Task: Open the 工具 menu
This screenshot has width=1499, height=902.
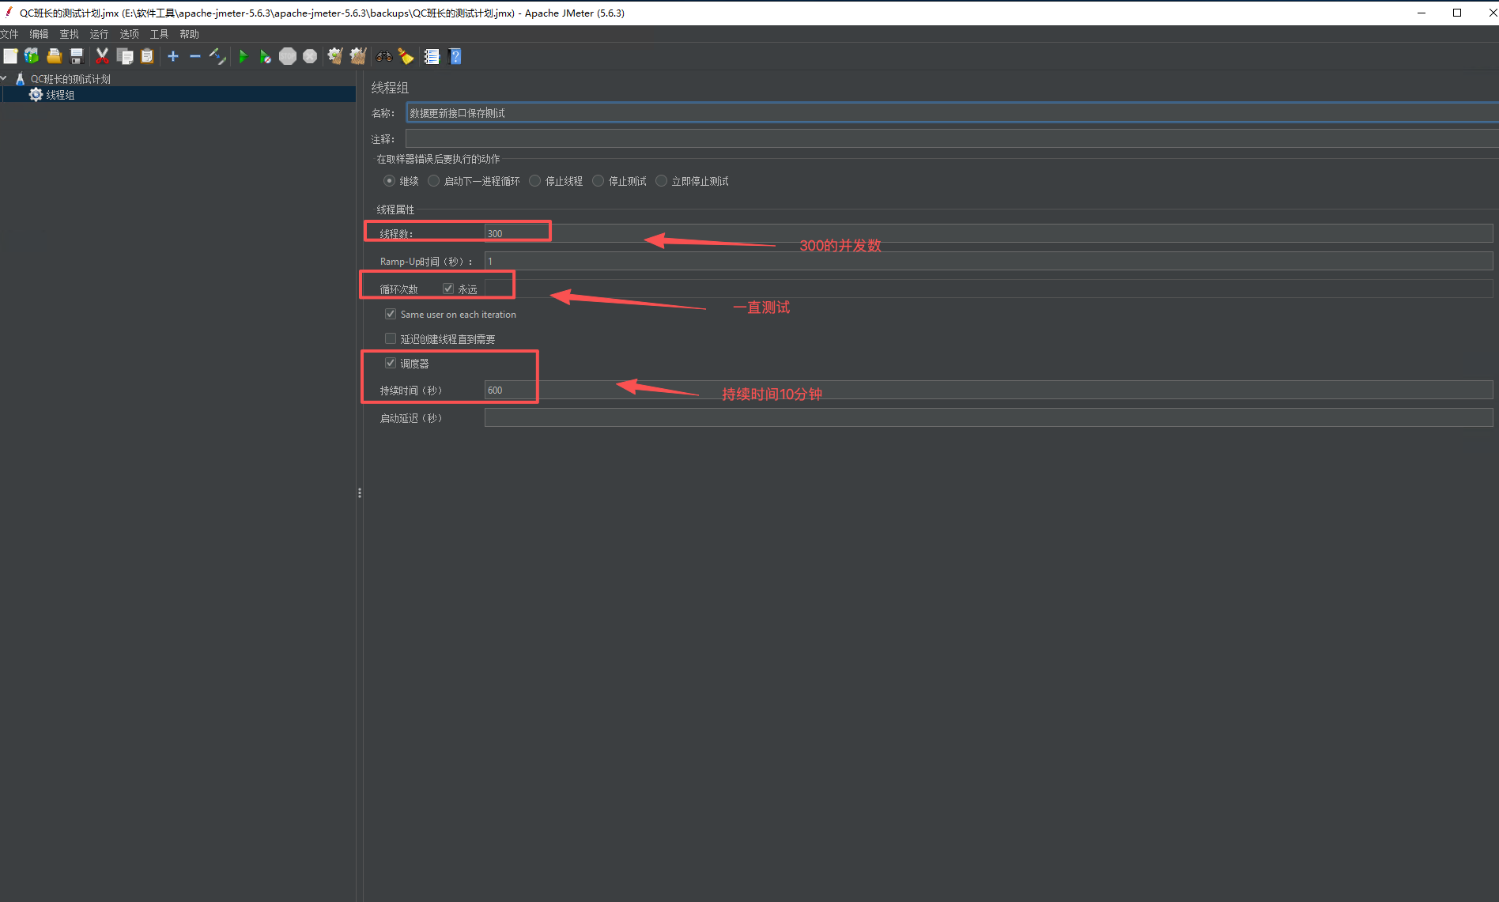Action: click(x=159, y=34)
